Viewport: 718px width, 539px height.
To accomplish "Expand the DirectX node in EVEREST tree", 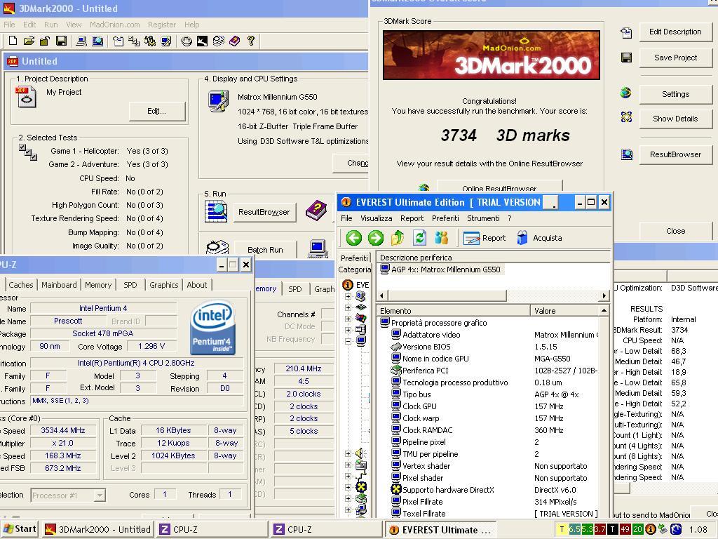I will (x=348, y=487).
